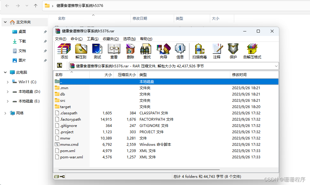The width and height of the screenshot is (310, 185).
Task: Collapse the 主文件夹 tree node
Action: 5,22
